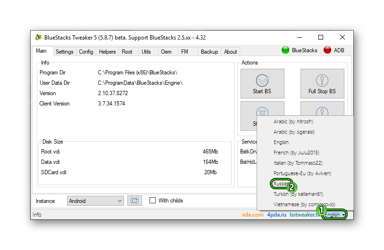Click the client version value 3.7.34.1574
This screenshot has height=250, width=384.
(111, 104)
